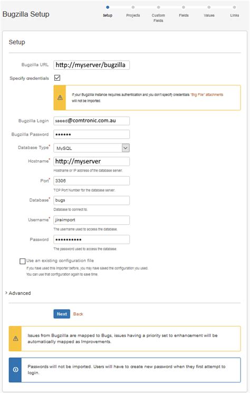
Task: Click the "The username used to access the database." hint
Action: (85, 229)
